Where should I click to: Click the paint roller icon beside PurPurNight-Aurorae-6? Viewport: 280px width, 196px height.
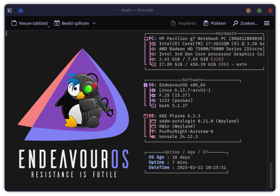(x=153, y=131)
